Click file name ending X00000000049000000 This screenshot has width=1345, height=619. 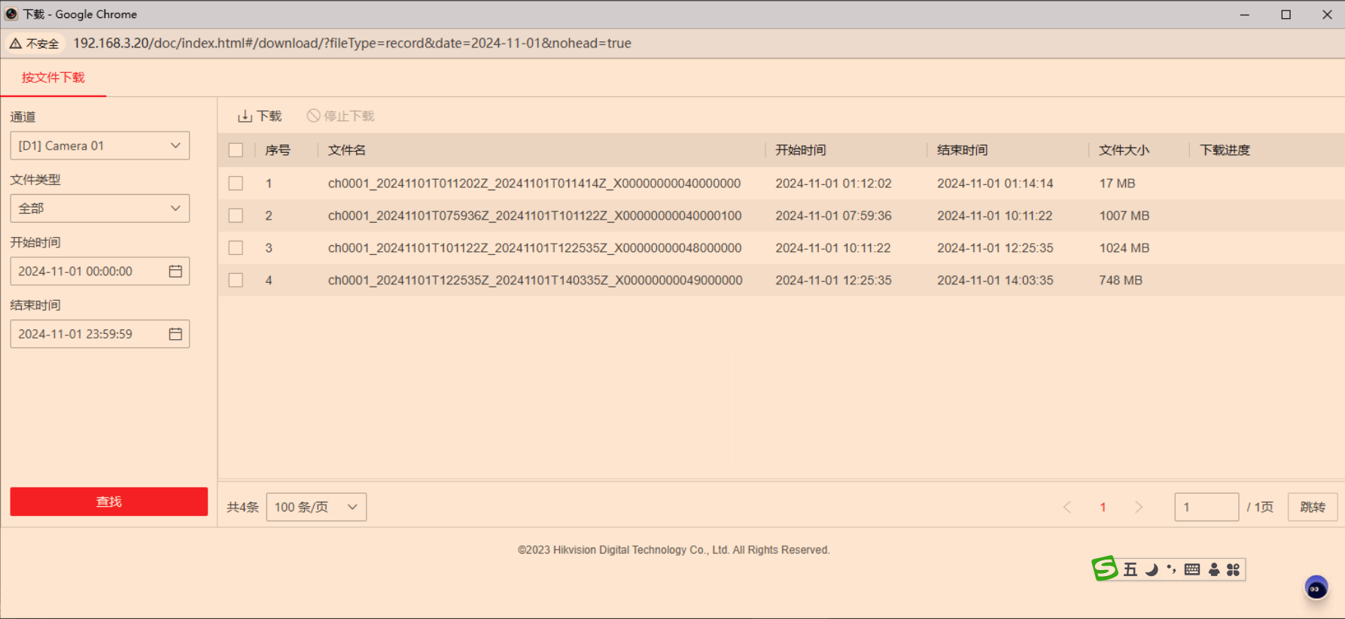[535, 281]
